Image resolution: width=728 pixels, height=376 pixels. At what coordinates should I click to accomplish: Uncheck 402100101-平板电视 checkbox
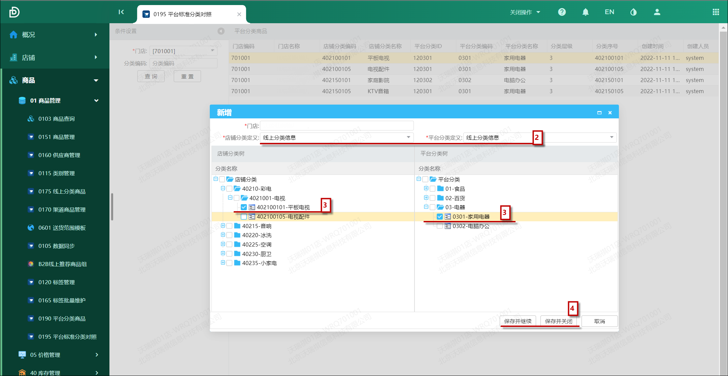click(244, 207)
